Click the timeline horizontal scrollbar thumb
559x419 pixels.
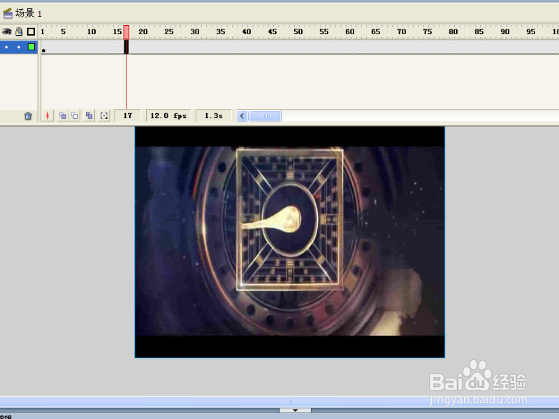[265, 116]
